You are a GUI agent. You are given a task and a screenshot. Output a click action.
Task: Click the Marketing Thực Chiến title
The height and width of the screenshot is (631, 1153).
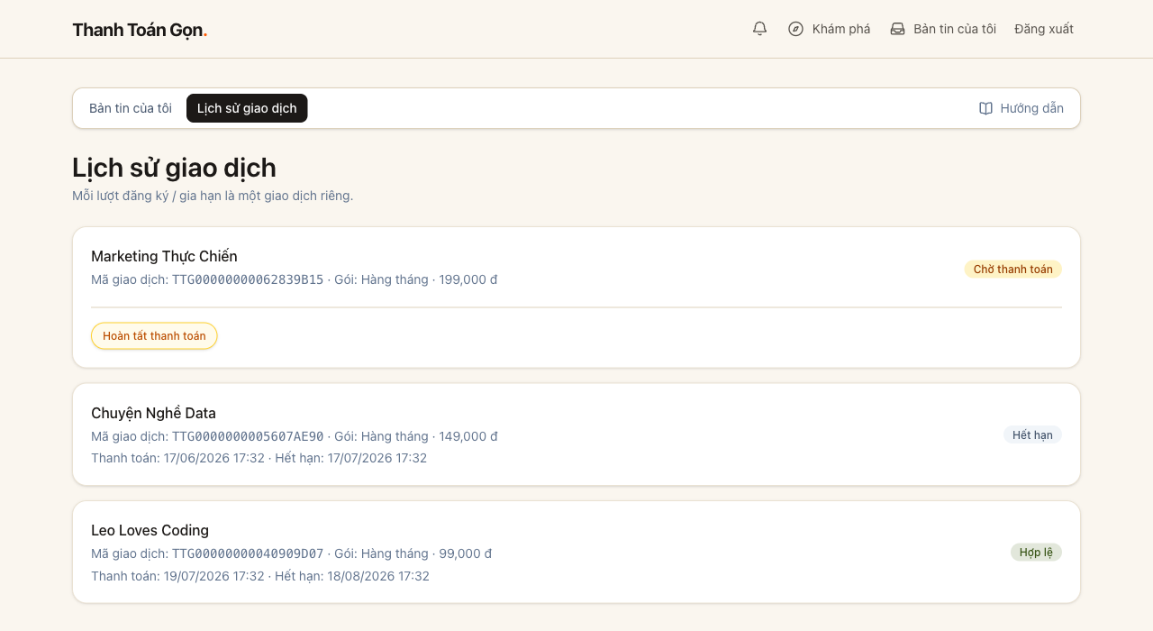[164, 256]
